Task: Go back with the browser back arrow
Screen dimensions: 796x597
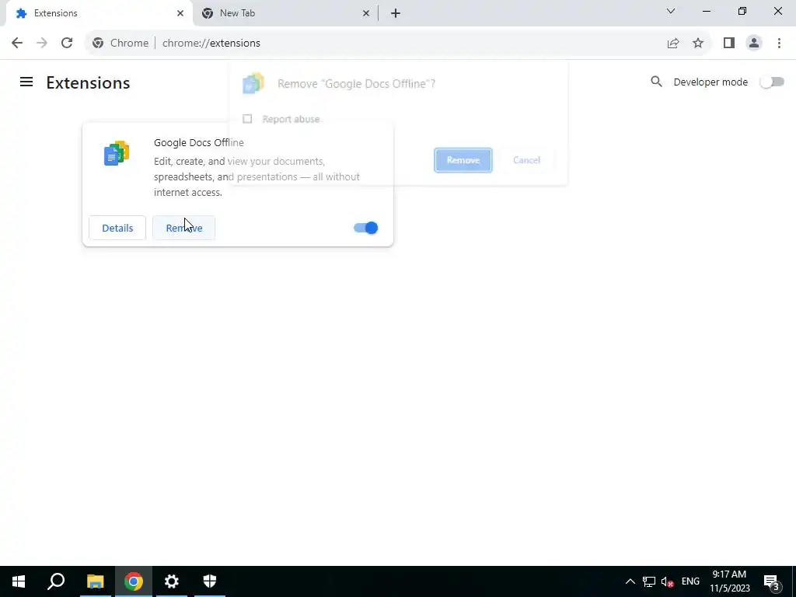Action: tap(17, 44)
